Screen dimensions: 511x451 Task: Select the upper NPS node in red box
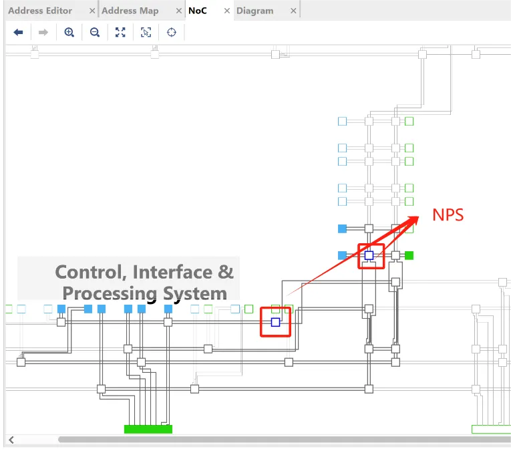coord(369,255)
